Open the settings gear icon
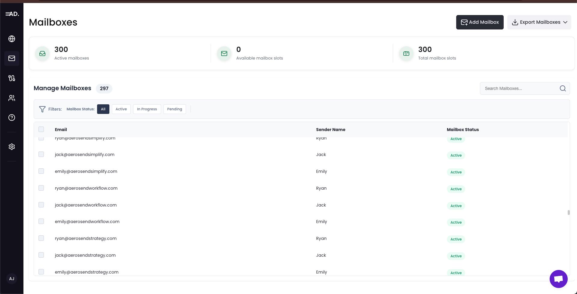The image size is (577, 294). (12, 147)
